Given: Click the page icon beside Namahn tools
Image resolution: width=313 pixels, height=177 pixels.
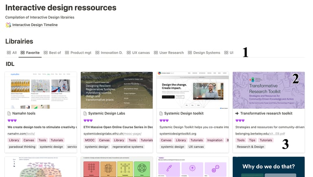Looking at the screenshot, I should tap(9, 114).
